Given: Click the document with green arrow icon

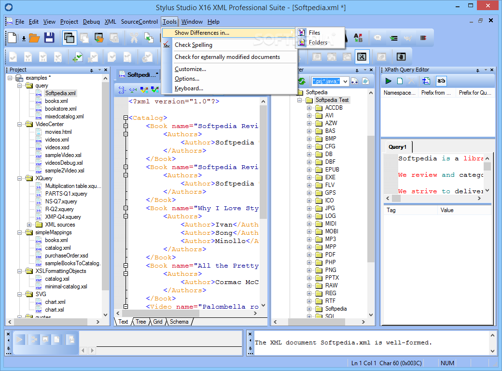Looking at the screenshot, I should point(149,38).
